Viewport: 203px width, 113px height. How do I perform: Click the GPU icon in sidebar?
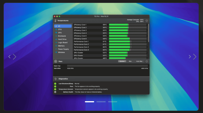pyautogui.click(x=56, y=33)
